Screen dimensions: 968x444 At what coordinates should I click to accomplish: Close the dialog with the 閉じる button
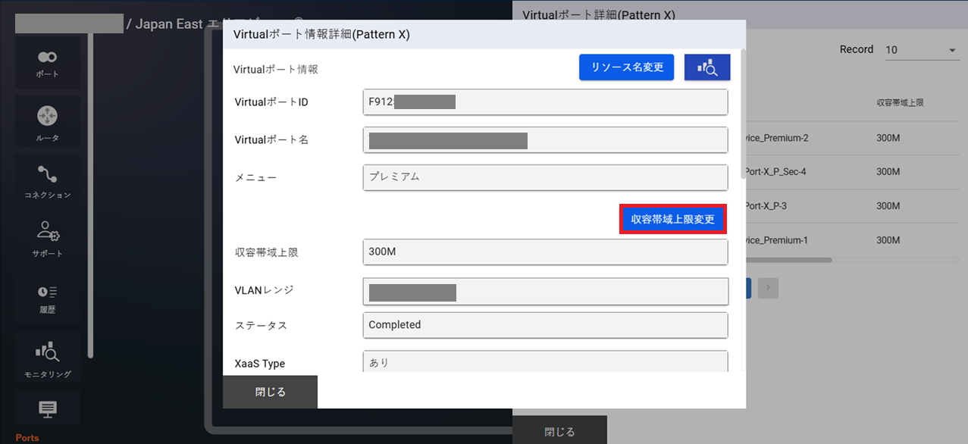pyautogui.click(x=270, y=392)
